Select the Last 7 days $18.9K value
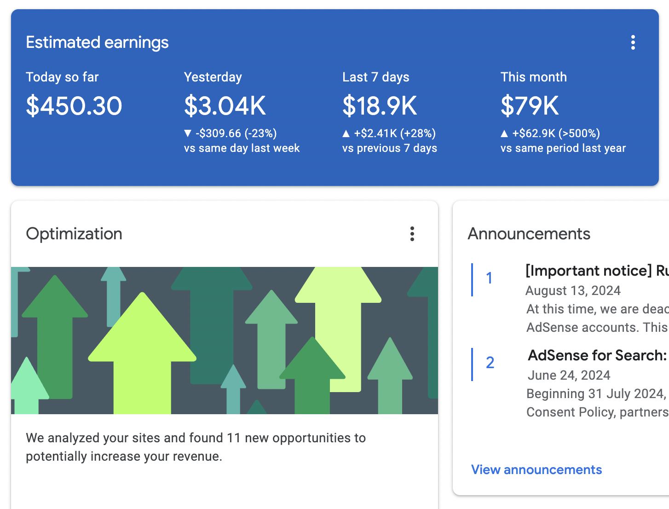The width and height of the screenshot is (669, 509). click(380, 106)
